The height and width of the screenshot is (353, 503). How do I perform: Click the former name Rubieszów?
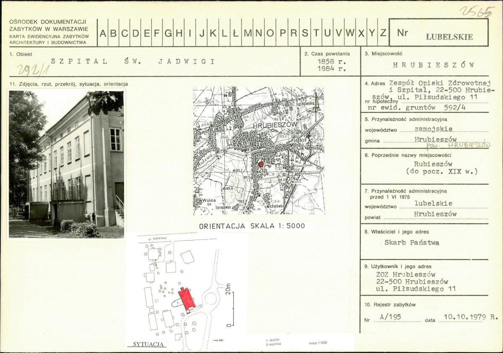click(433, 164)
